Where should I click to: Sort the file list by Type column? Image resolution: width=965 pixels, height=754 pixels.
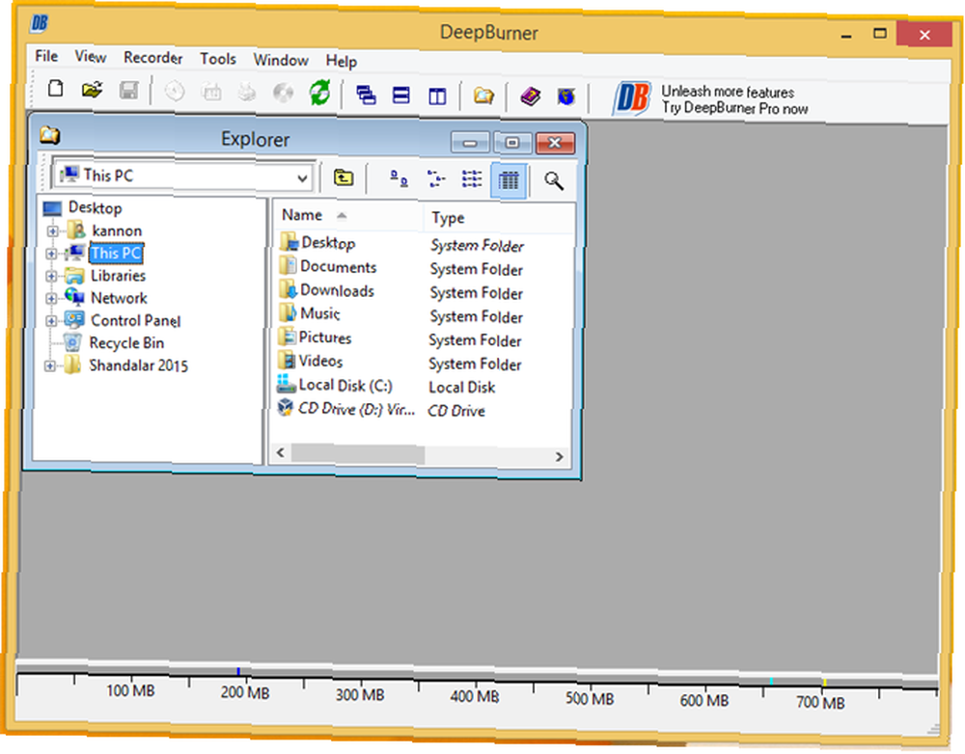(x=499, y=218)
